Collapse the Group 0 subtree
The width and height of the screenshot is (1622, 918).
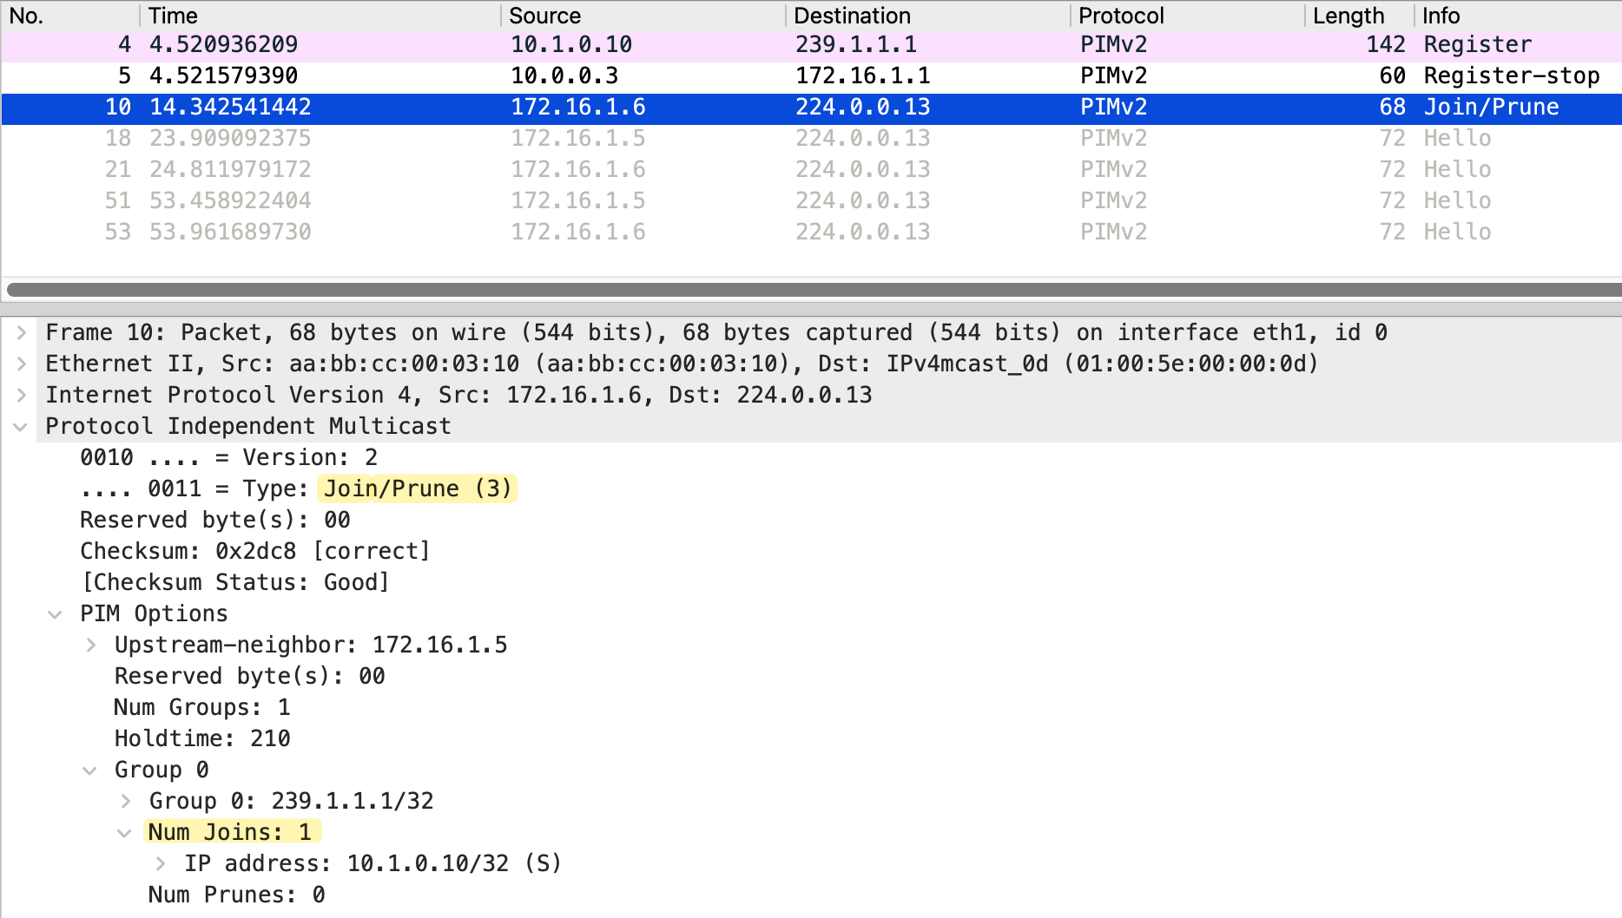click(90, 770)
